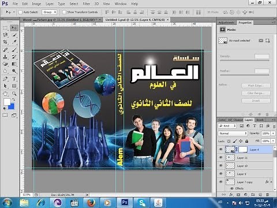This screenshot has width=277, height=208.
Task: Hide Layer 10 with eye icon
Action: tap(220, 165)
